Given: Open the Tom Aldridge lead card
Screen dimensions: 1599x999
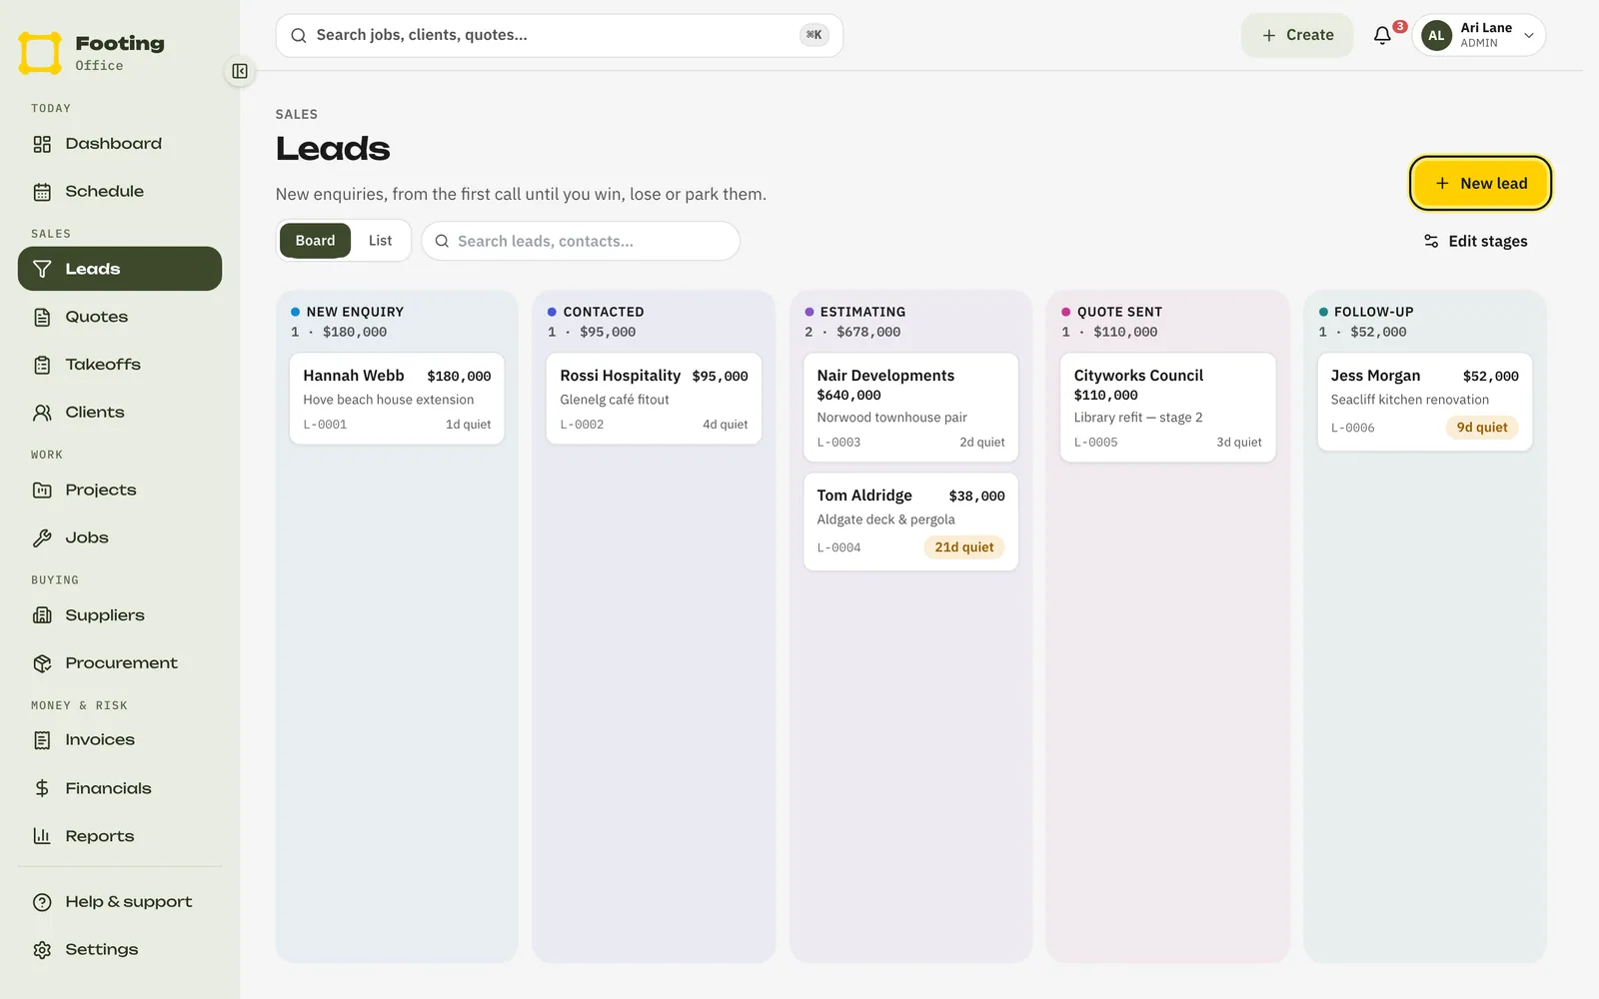Looking at the screenshot, I should 910,521.
